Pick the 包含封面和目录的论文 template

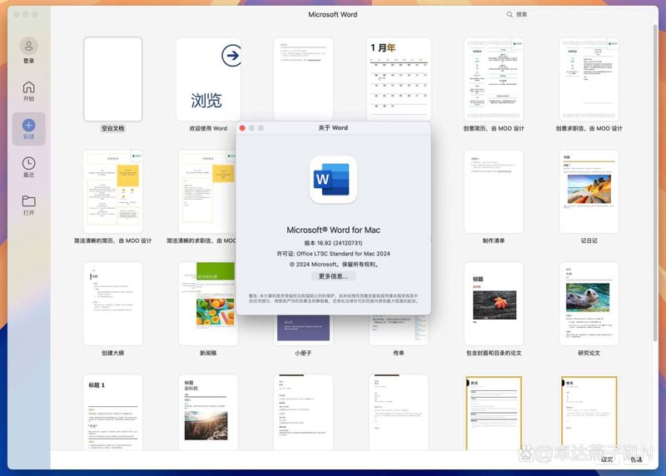click(494, 304)
